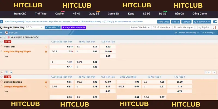The image size is (218, 109).
Task: Click the clock icon in Trận Đấu header
Action: (x=6, y=33)
